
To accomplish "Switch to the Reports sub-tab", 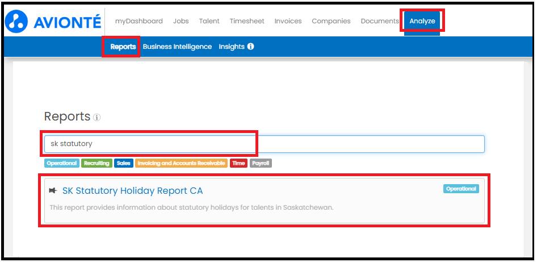I will 123,47.
